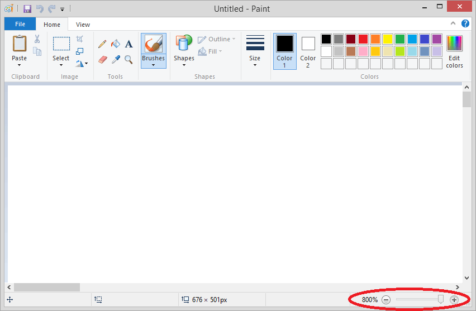The width and height of the screenshot is (476, 311).
Task: Click the vertical scrollbar up arrow
Action: 467,88
